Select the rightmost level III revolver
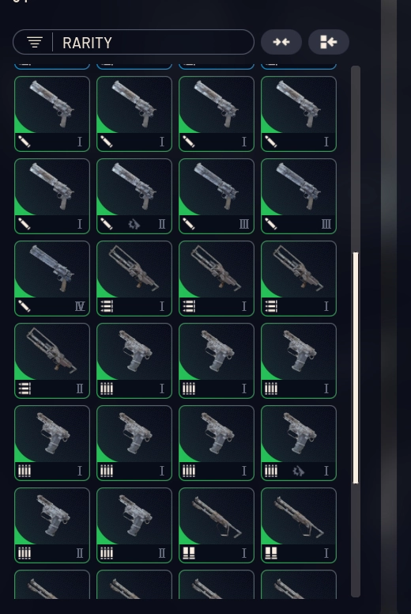 pyautogui.click(x=299, y=196)
